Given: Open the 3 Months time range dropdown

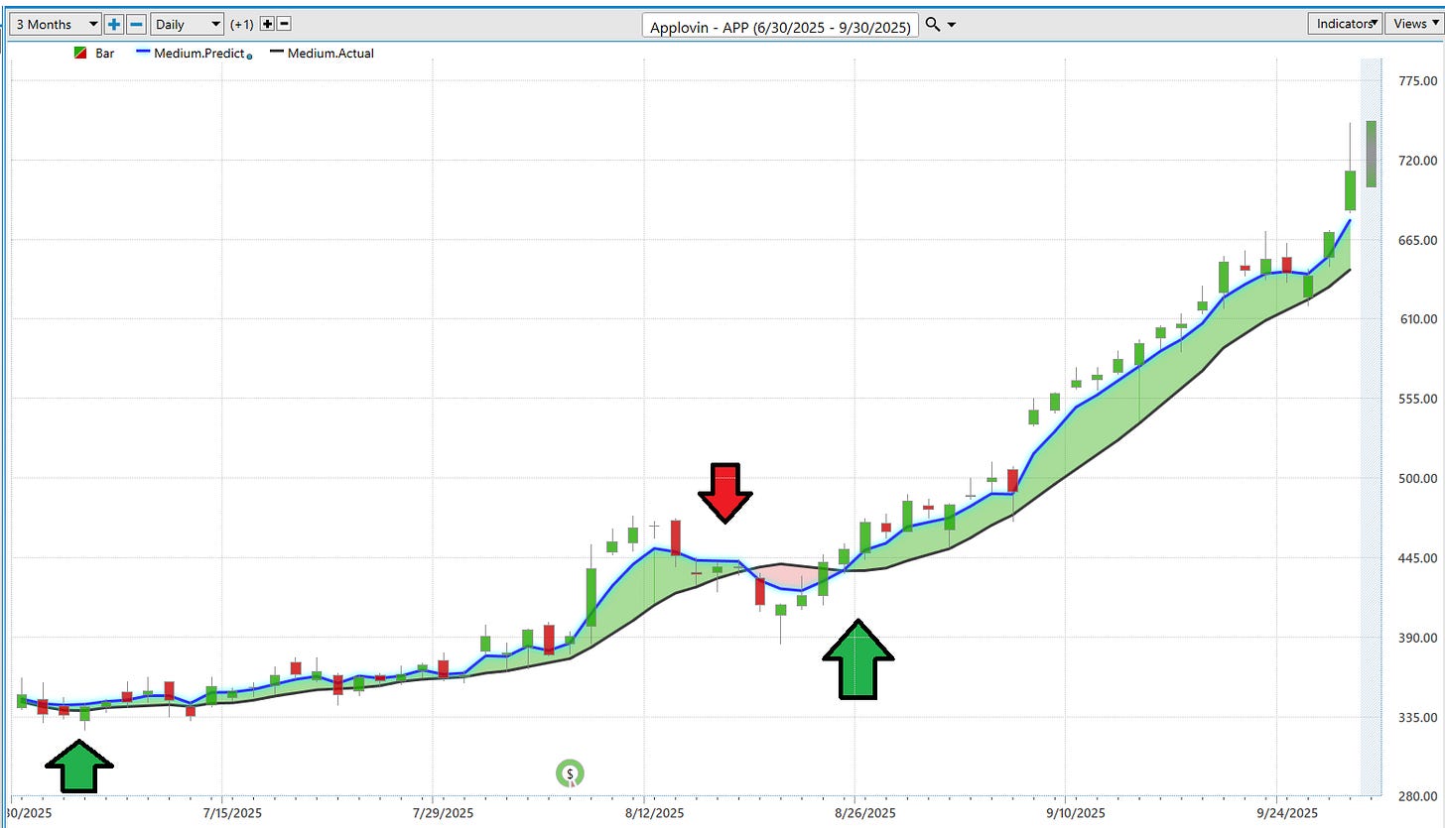Looking at the screenshot, I should 55,25.
